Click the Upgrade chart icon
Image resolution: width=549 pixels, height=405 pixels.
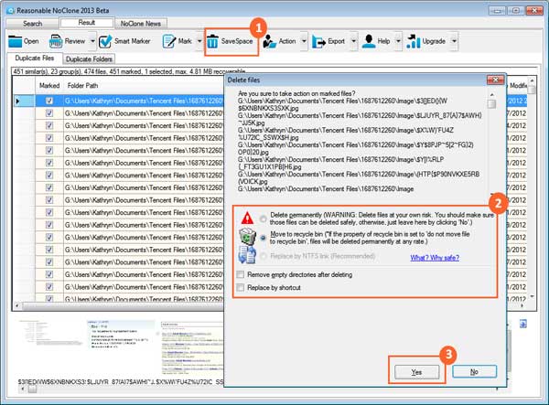pyautogui.click(x=414, y=41)
